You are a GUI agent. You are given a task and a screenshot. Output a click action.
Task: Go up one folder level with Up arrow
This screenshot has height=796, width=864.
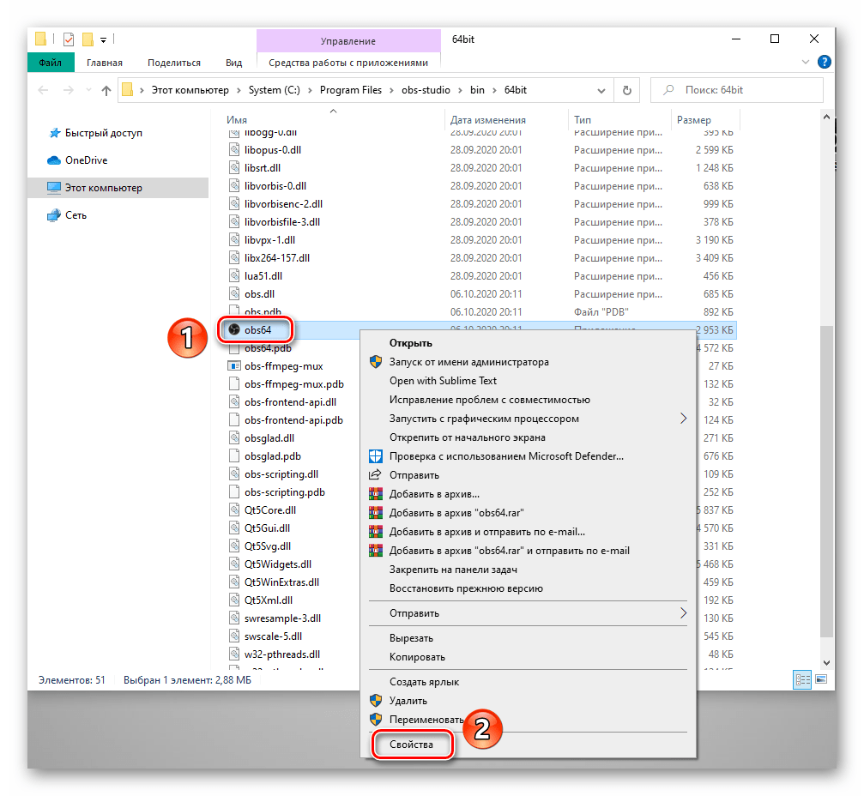click(106, 90)
